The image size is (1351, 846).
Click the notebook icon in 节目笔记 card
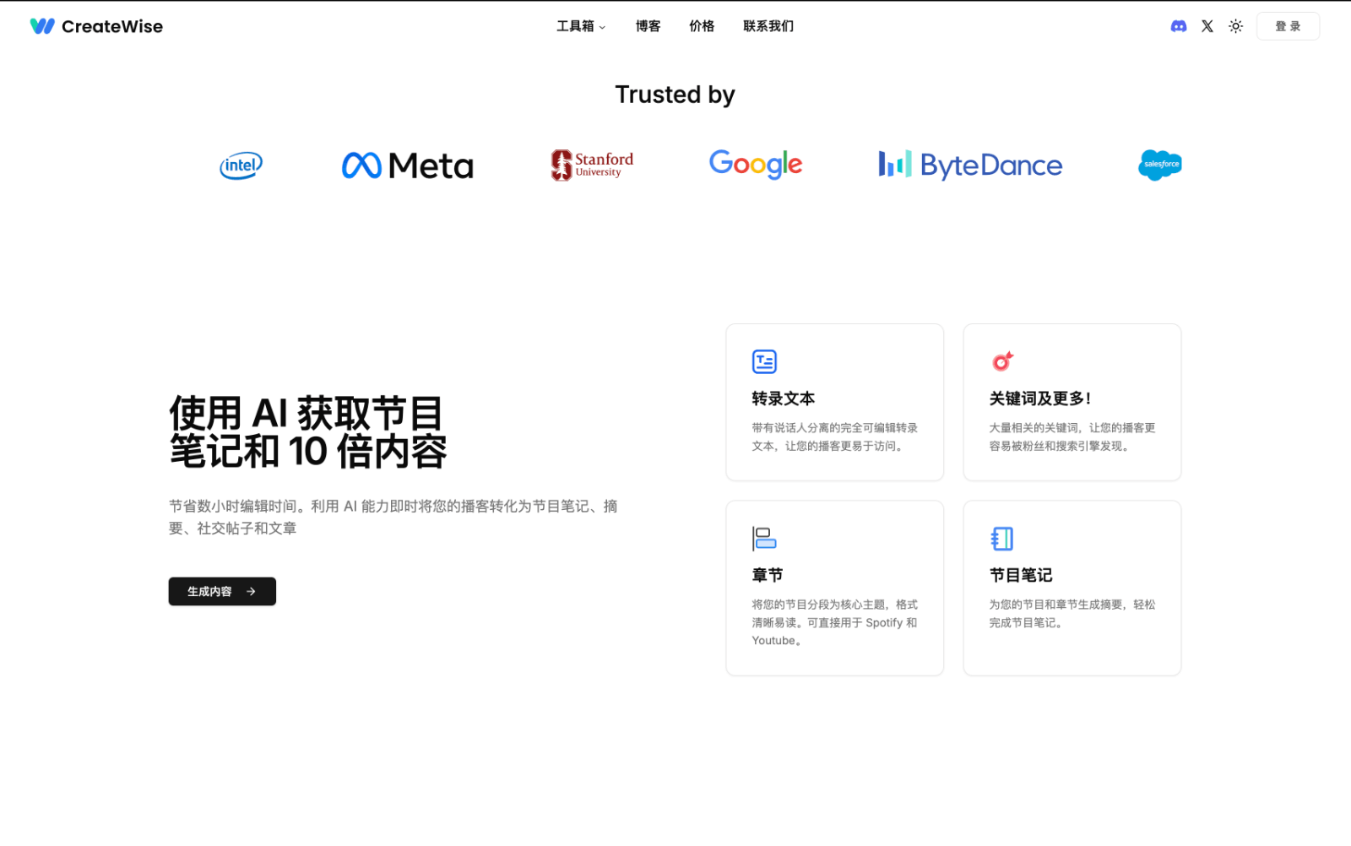pyautogui.click(x=1002, y=538)
